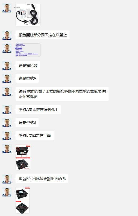Click the avatar beside the last fan image
This screenshot has height=216, width=138.
[7, 192]
